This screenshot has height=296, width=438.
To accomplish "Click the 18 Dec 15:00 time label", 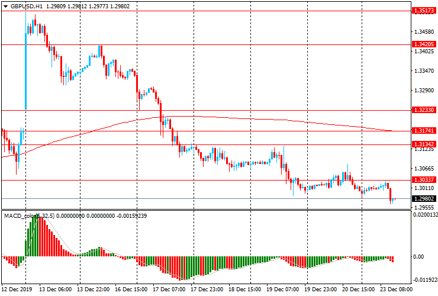I will [245, 289].
